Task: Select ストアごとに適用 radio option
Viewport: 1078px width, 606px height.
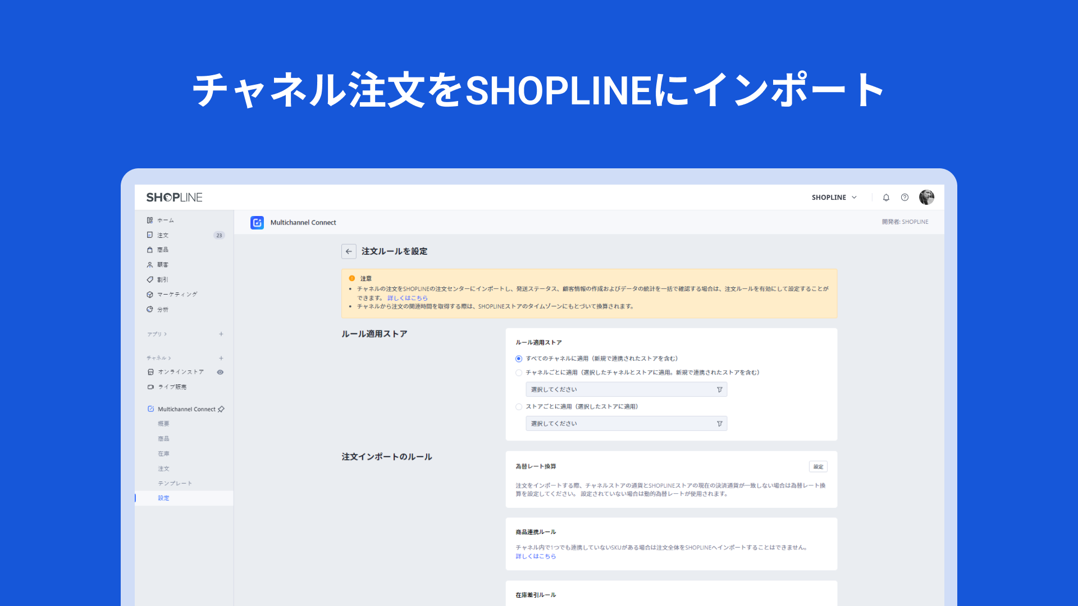Action: pos(519,407)
